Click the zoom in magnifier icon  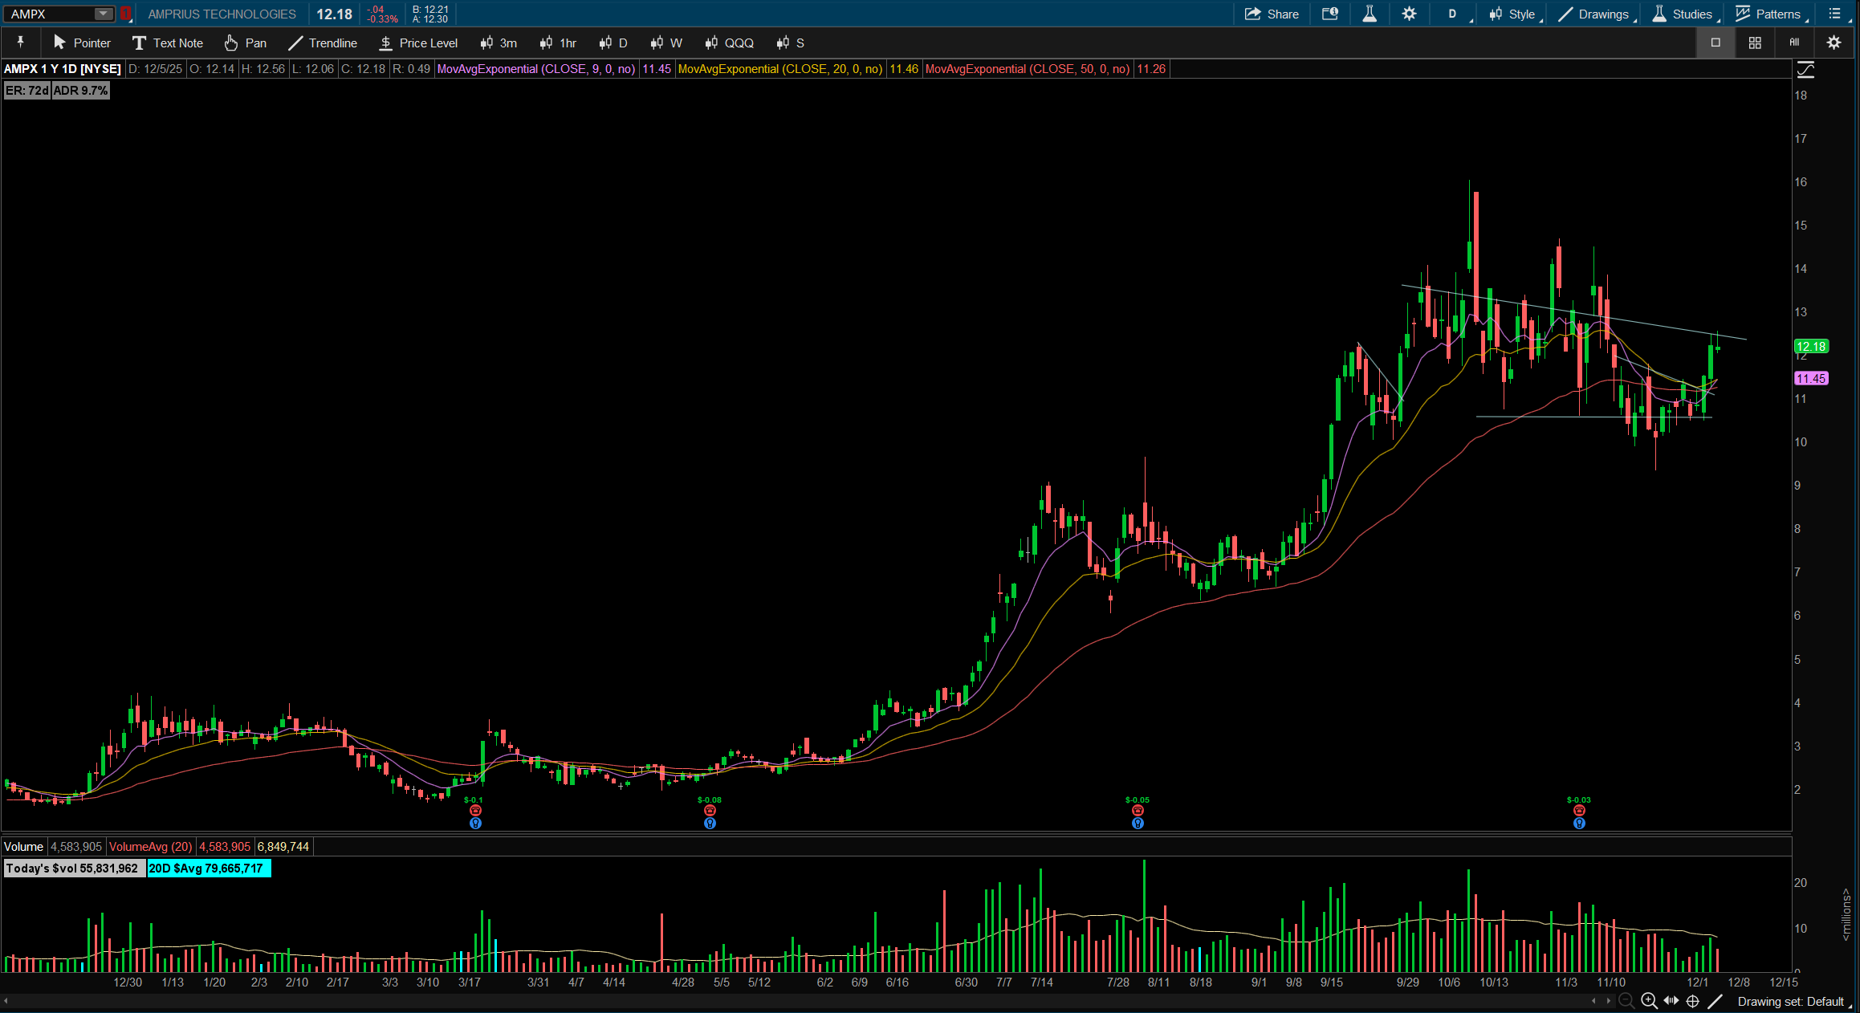click(x=1649, y=1001)
